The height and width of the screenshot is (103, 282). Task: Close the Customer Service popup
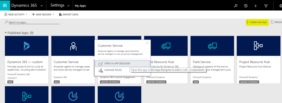(x=147, y=43)
